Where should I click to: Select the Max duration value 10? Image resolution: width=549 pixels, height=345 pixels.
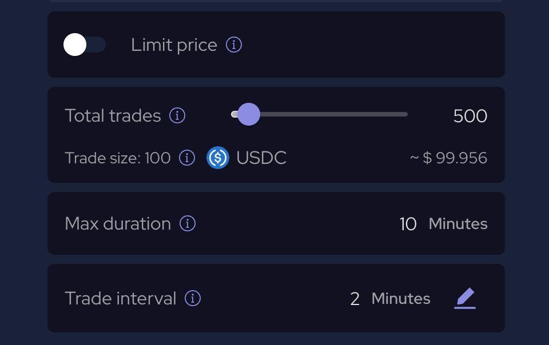[408, 224]
